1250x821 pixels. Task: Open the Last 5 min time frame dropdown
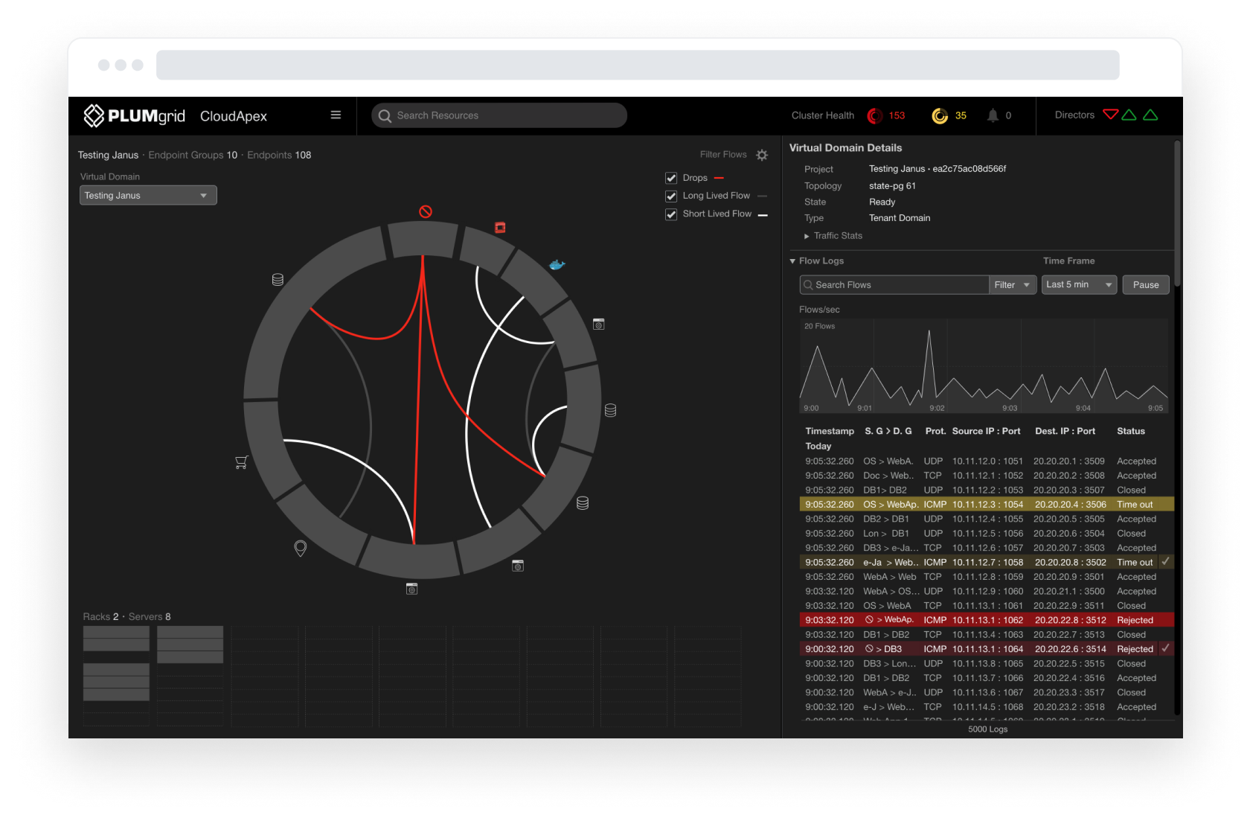click(1078, 285)
